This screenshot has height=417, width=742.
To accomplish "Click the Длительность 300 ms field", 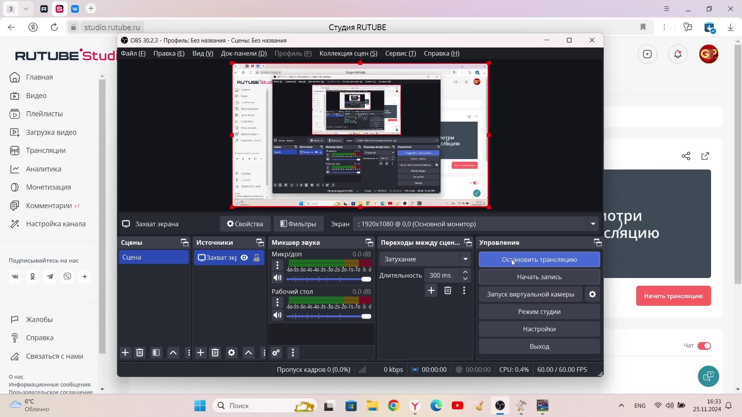I will click(x=442, y=275).
